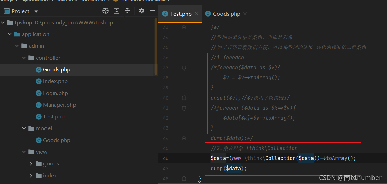Toggle code fold marker at line 37
This screenshot has width=387, height=184.
click(184, 68)
